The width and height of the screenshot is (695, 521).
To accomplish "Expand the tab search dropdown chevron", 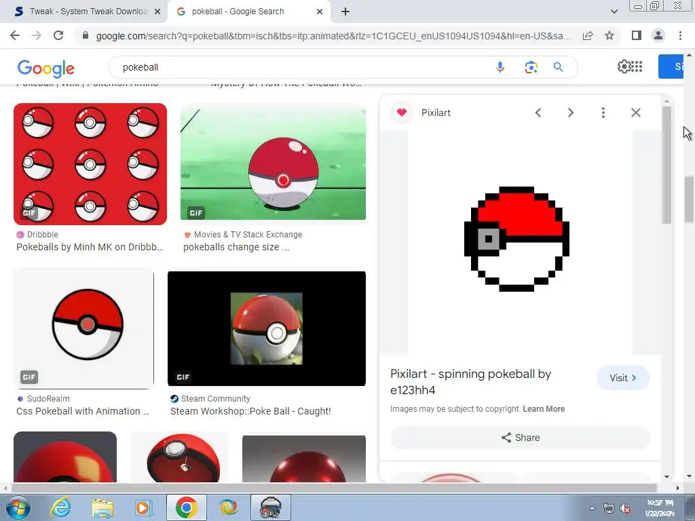I will [614, 12].
